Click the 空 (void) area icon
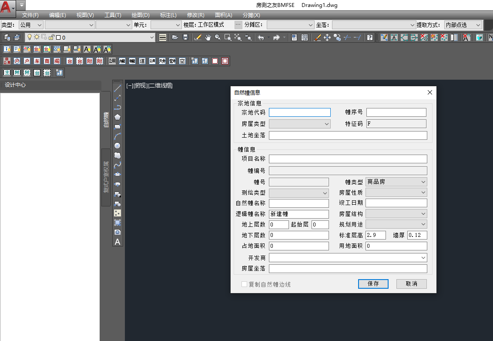 [182, 61]
